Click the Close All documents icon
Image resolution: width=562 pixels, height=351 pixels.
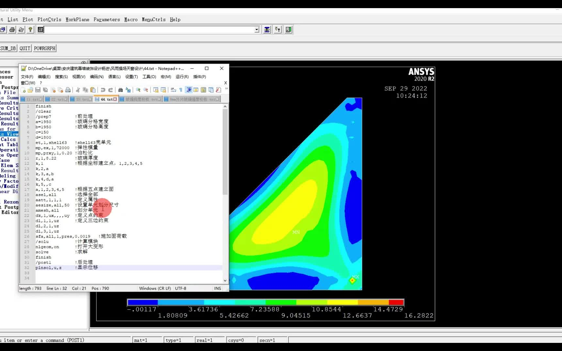pyautogui.click(x=60, y=90)
